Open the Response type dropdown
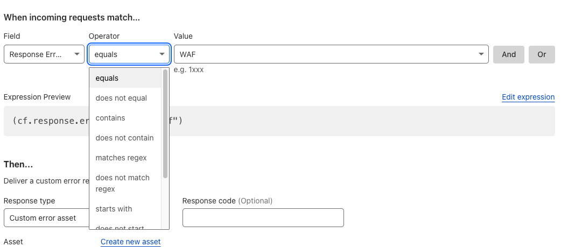568x247 pixels. (46, 218)
